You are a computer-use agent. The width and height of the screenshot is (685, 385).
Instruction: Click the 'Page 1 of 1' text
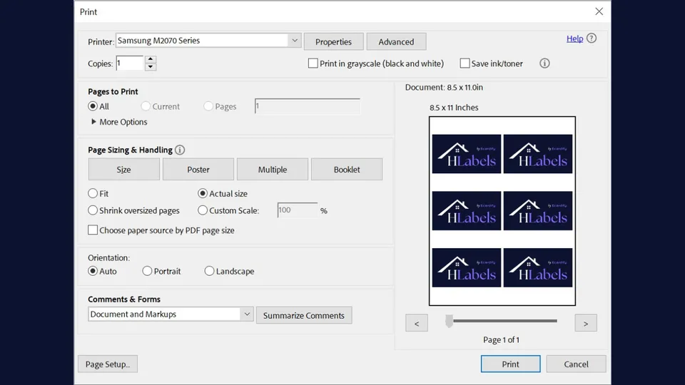[501, 339]
